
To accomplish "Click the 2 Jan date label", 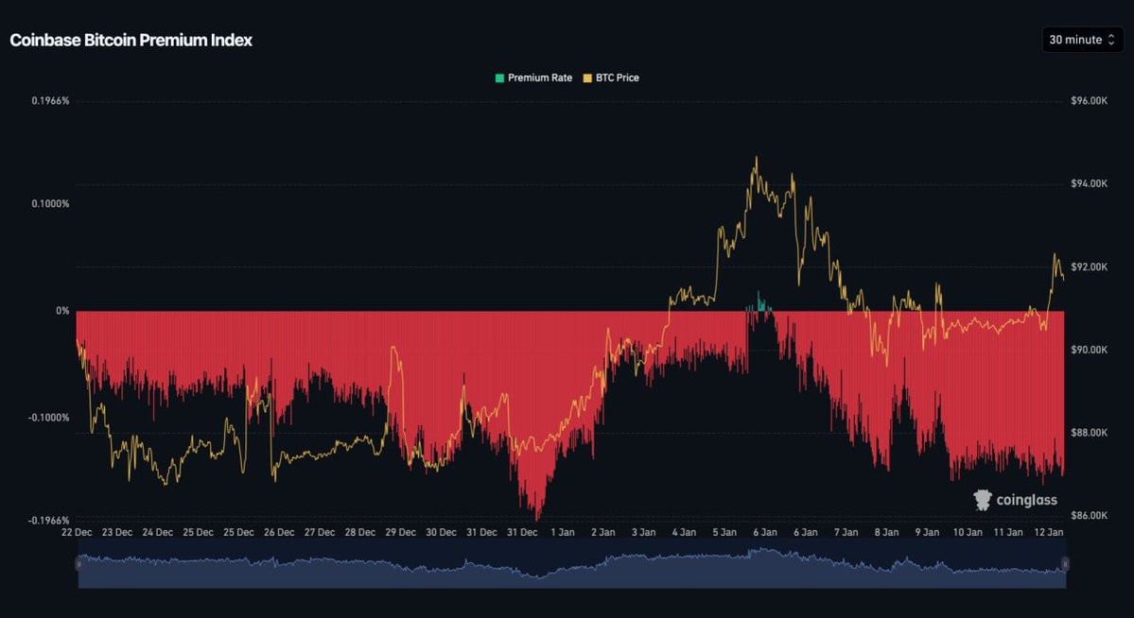I will point(603,532).
